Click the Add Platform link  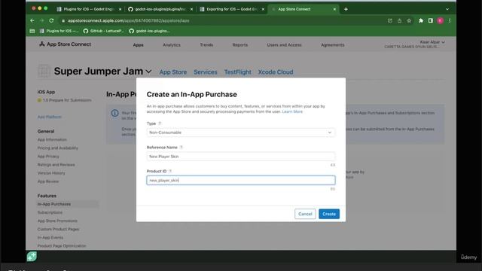pyautogui.click(x=50, y=117)
